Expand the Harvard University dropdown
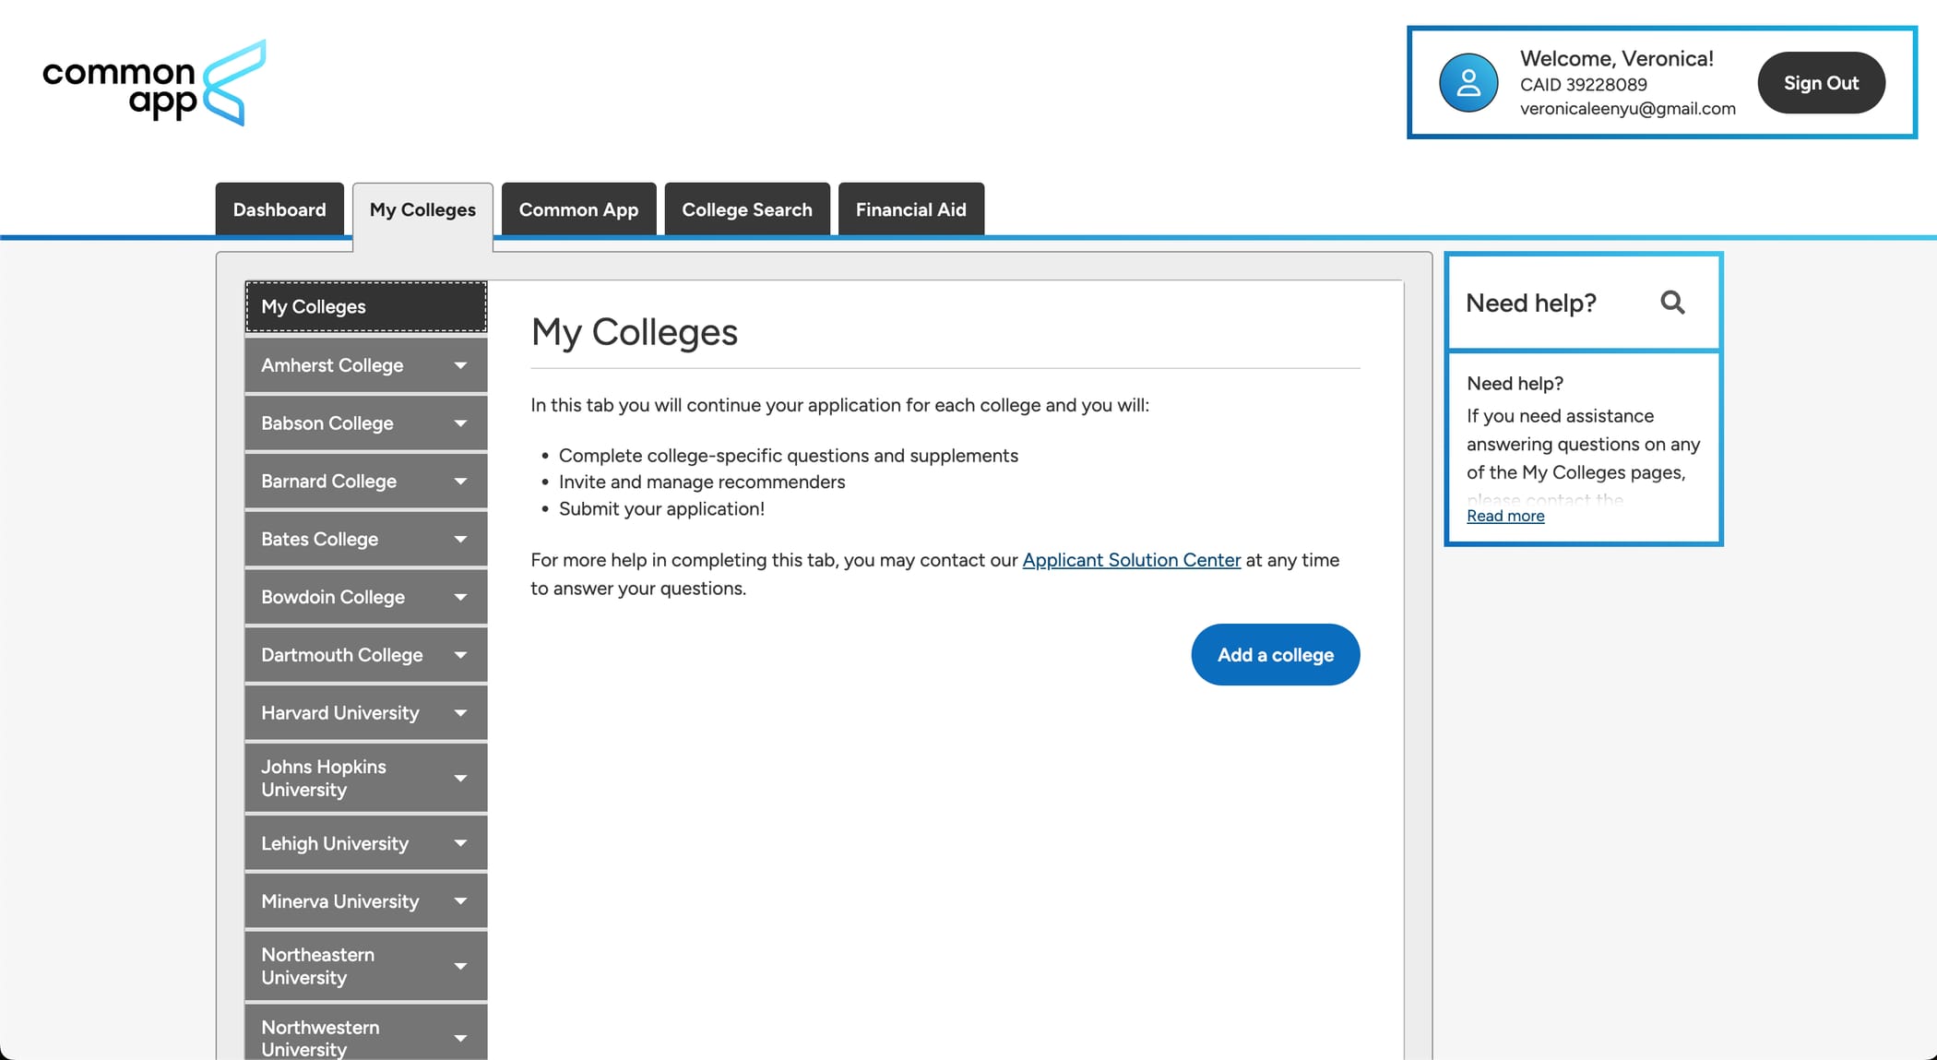The width and height of the screenshot is (1937, 1060). coord(461,712)
